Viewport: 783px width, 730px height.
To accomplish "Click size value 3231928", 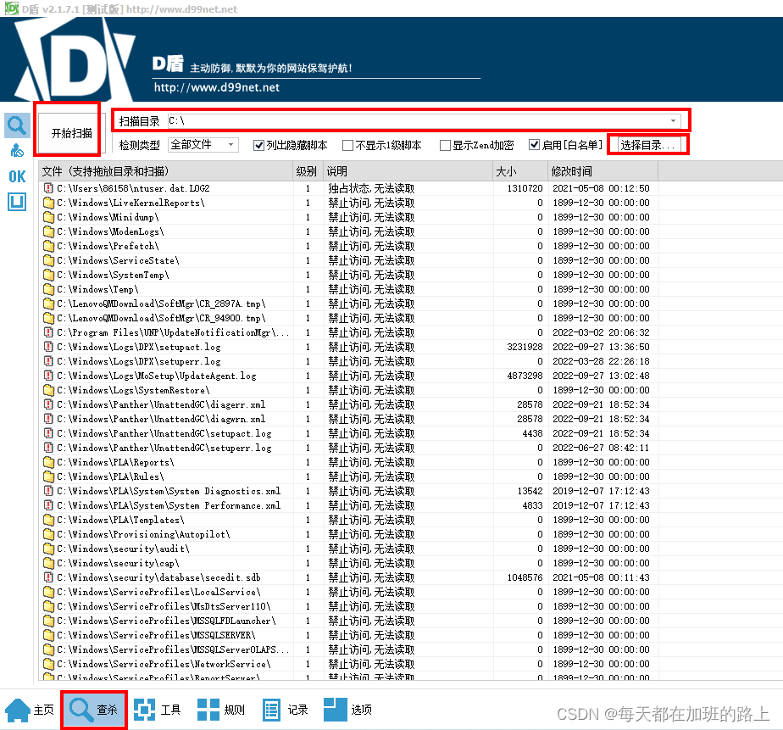I will pyautogui.click(x=525, y=348).
